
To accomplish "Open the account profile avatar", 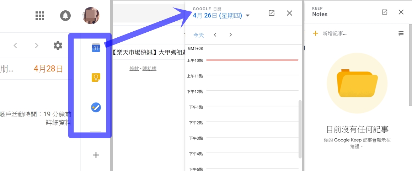I will (x=91, y=16).
